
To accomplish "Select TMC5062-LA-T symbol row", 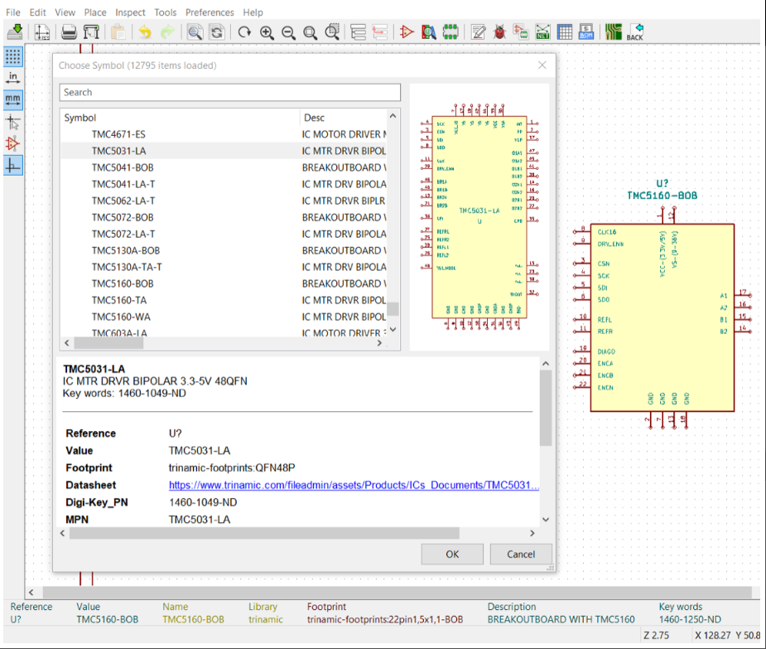I will point(224,201).
